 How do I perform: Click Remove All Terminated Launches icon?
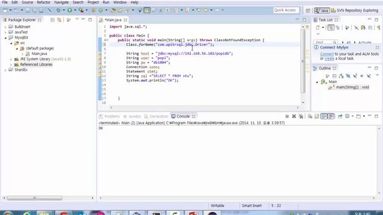coord(301,116)
